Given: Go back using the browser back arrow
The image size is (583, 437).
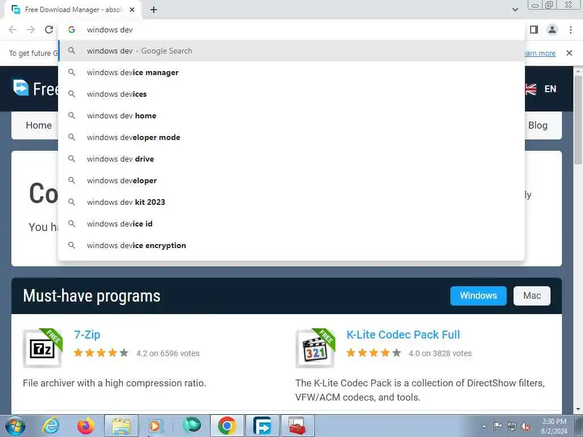Looking at the screenshot, I should point(13,30).
